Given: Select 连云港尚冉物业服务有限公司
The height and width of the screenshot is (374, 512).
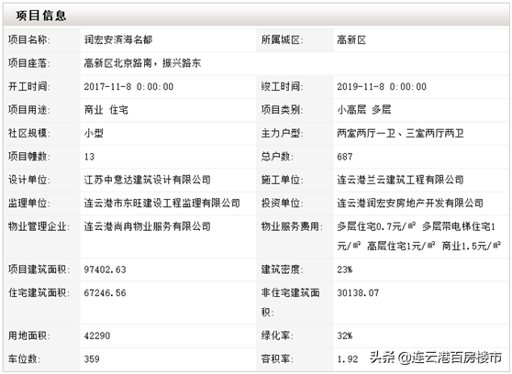Looking at the screenshot, I should click(x=147, y=226).
